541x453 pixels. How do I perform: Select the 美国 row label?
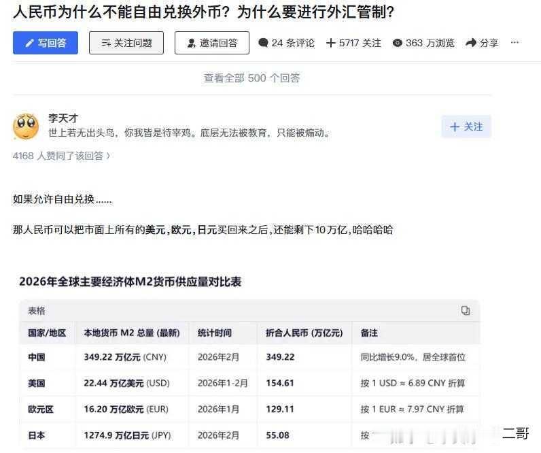(37, 383)
